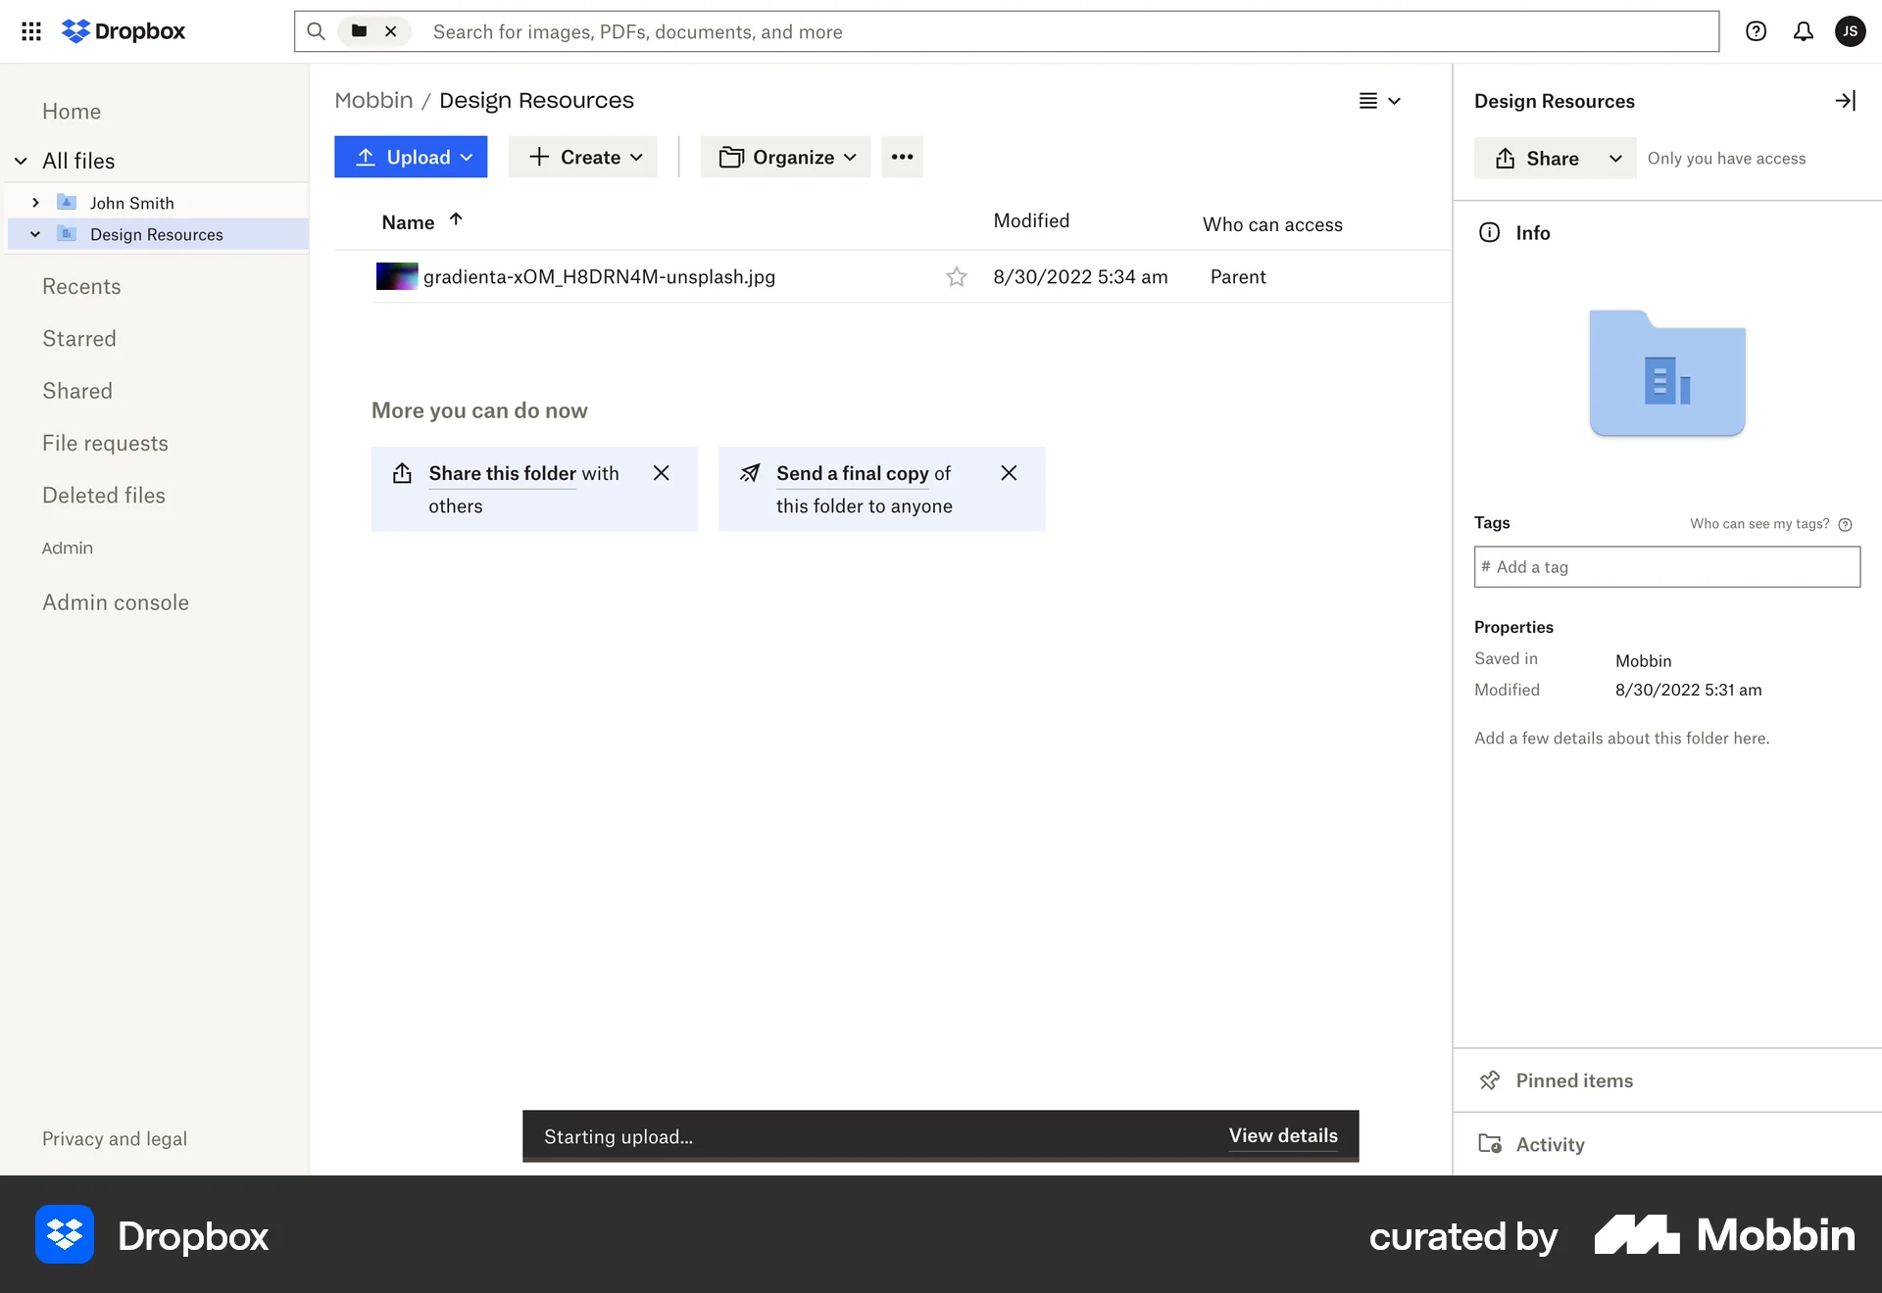Screen dimensions: 1882x1293
Task: Open the JS account avatar menu
Action: [1851, 31]
